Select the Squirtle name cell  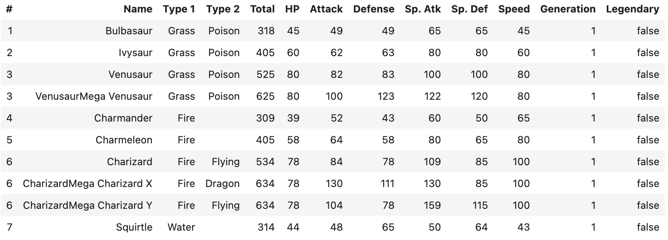(x=134, y=227)
